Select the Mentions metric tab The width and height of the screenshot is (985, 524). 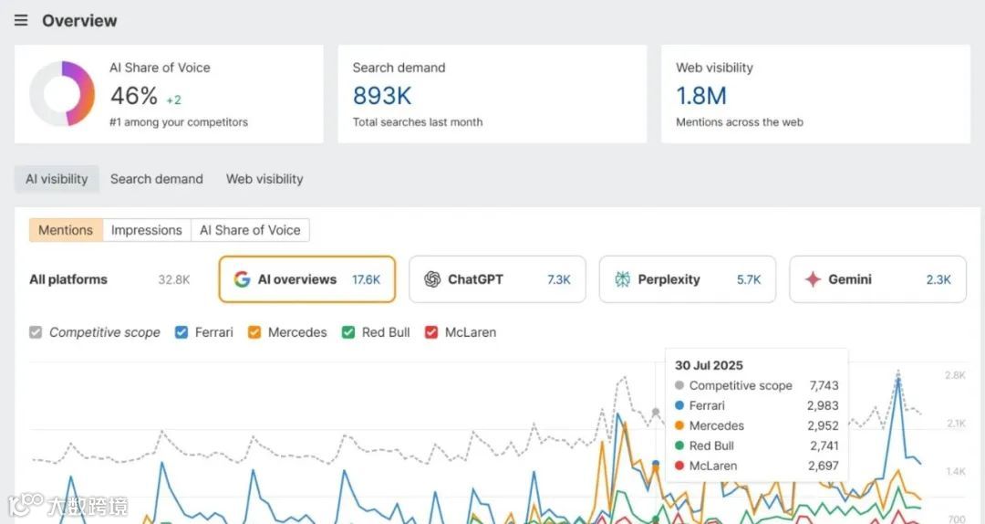(66, 230)
